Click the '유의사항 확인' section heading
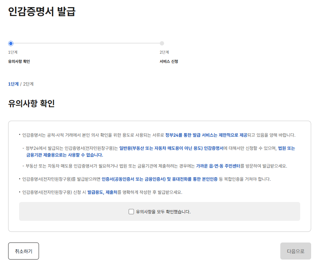Screen dimensions: 320x267 click(x=32, y=103)
